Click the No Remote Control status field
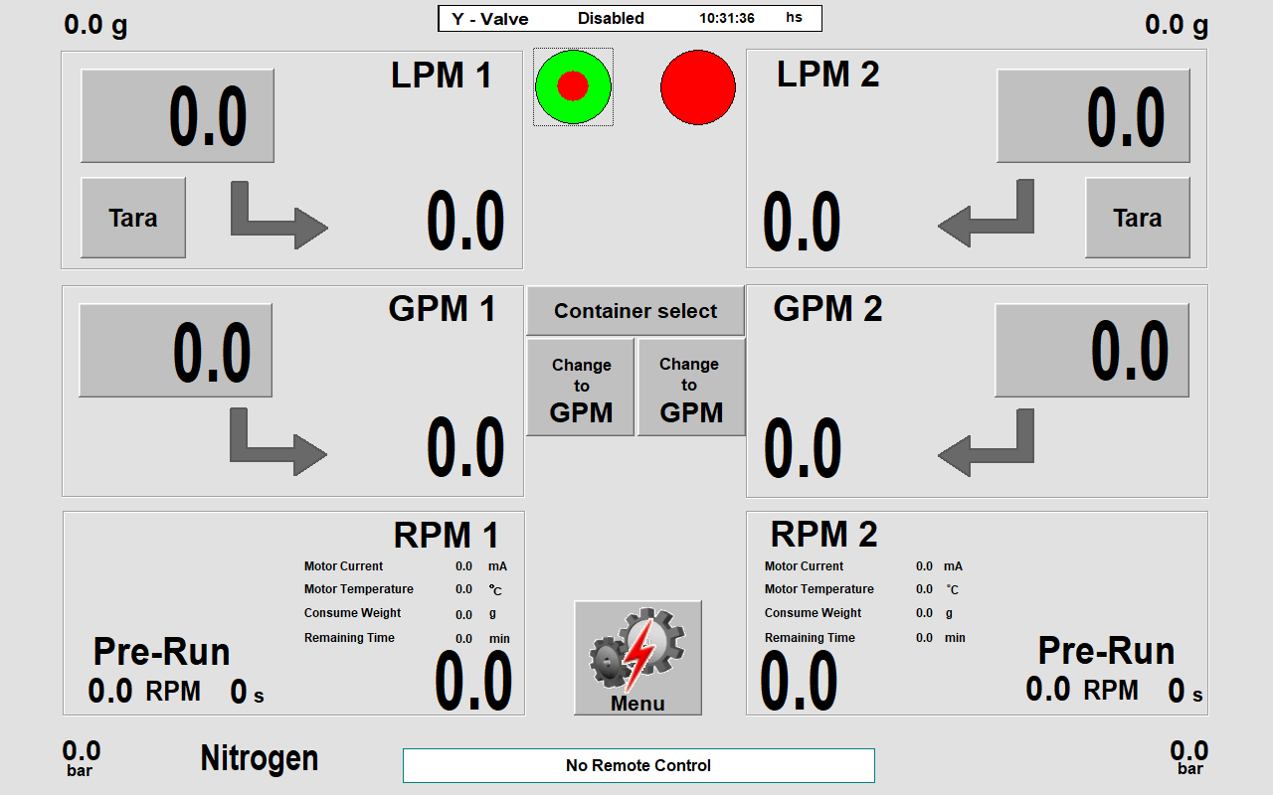 point(638,765)
